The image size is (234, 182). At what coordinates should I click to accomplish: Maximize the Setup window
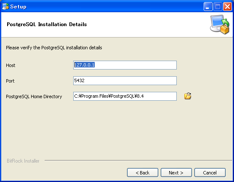(218, 7)
